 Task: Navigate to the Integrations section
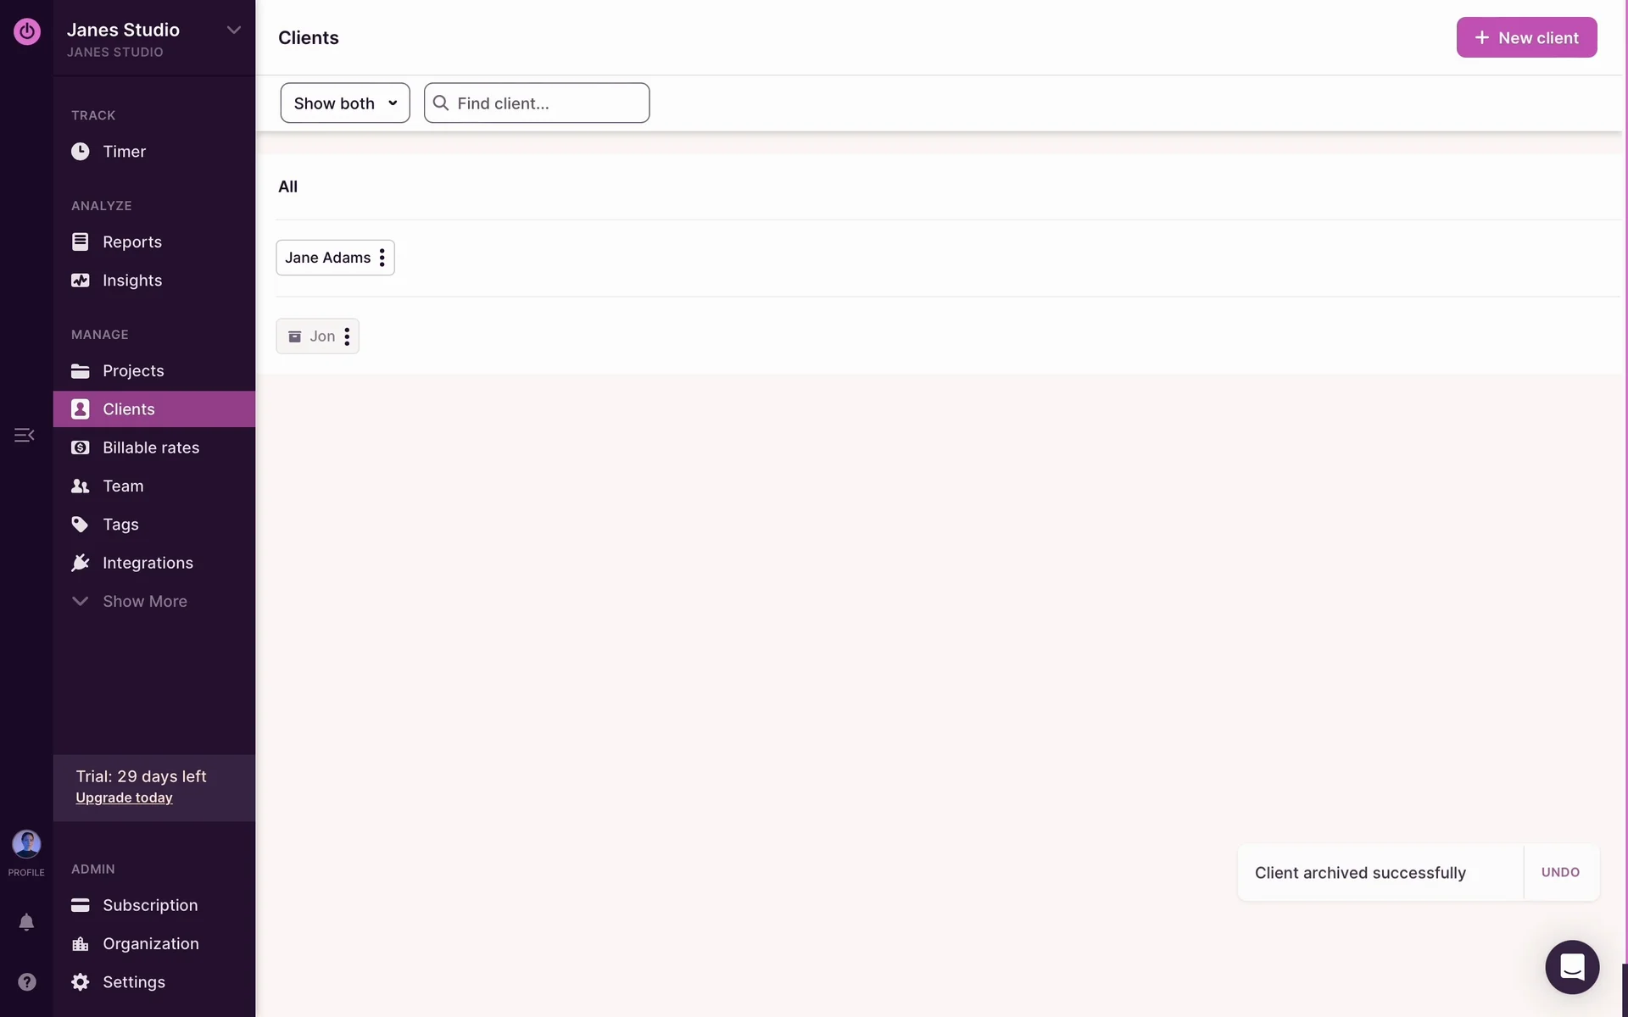[x=148, y=563]
